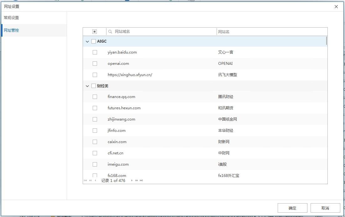Screen dimensions: 345x217
Task: Select the AIGC group row label
Action: [x=102, y=41]
